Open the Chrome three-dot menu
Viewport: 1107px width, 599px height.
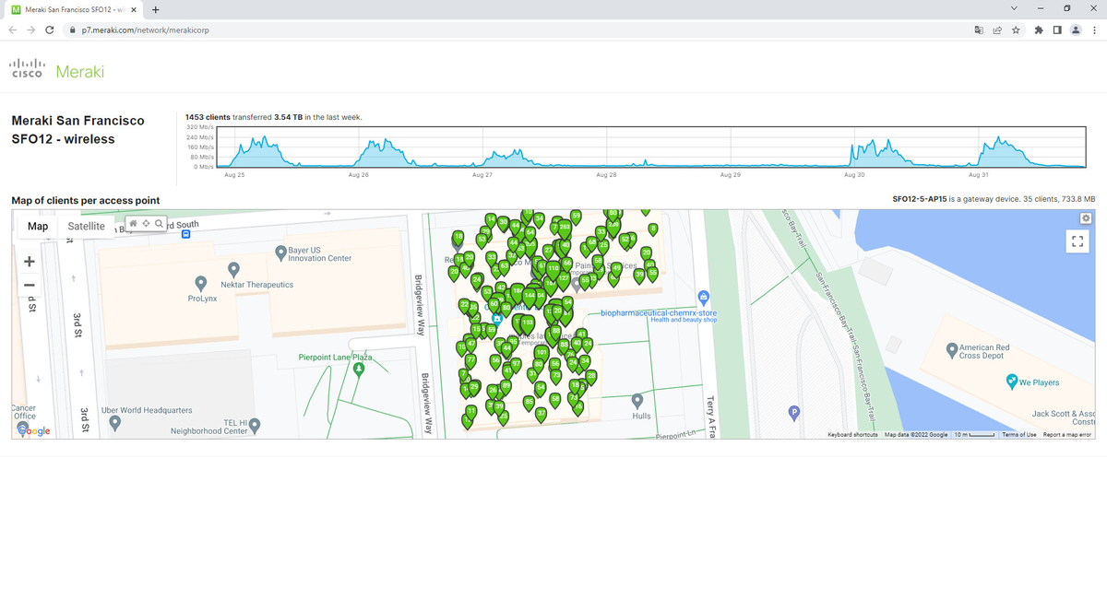pyautogui.click(x=1093, y=29)
